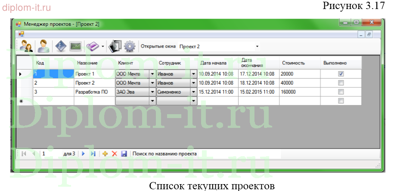Click the 'Дата окончания' column header
This screenshot has height=191, width=394.
click(x=258, y=63)
